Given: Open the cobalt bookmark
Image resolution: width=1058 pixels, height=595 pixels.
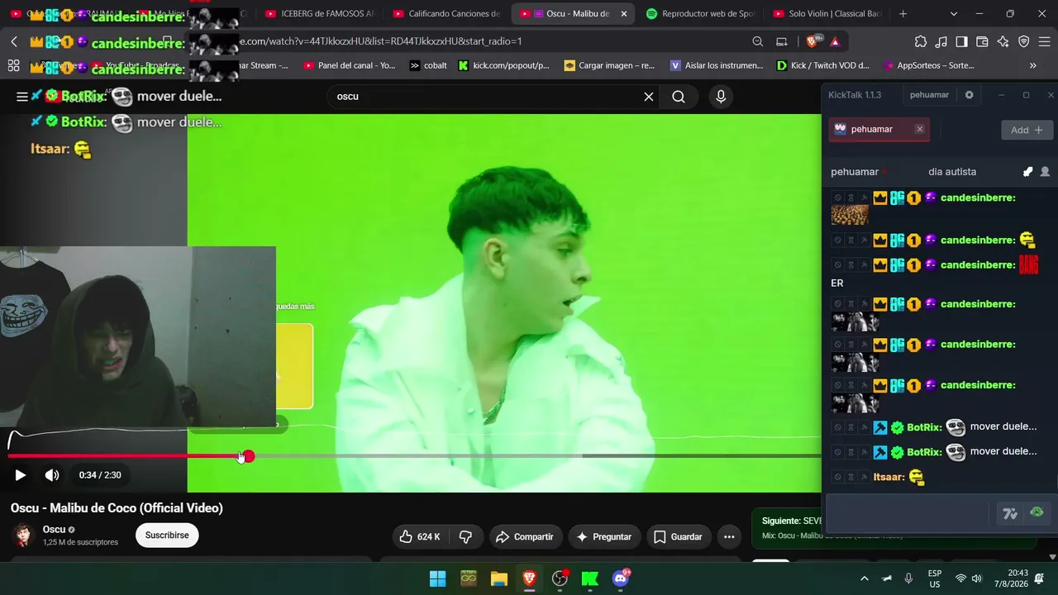Looking at the screenshot, I should pos(428,65).
